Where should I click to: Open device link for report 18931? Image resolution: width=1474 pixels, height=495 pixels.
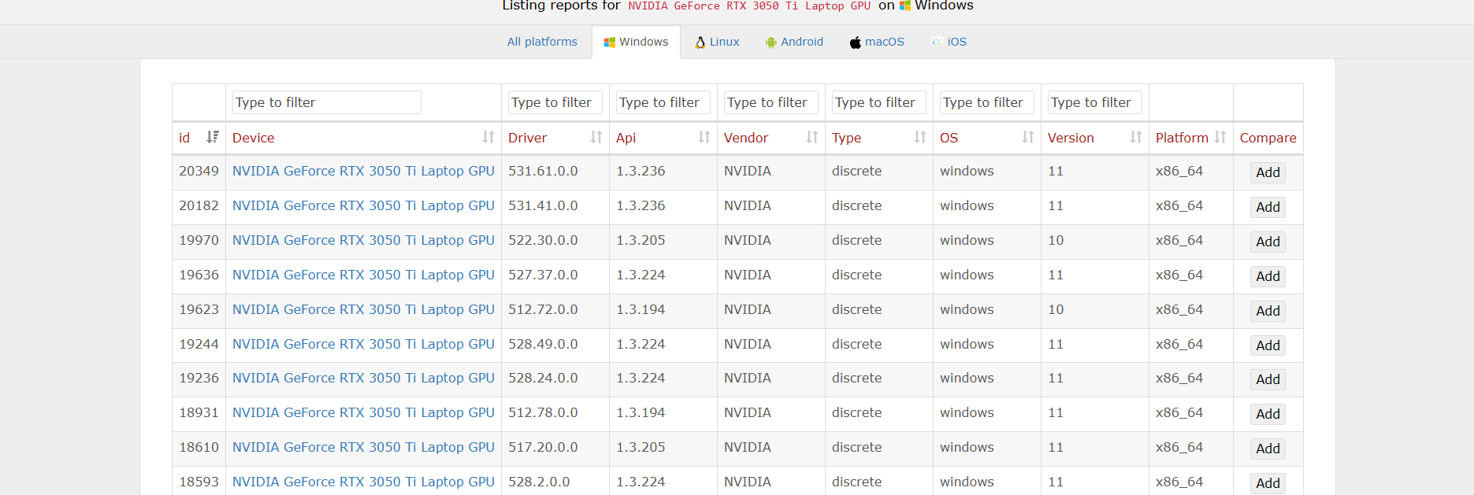tap(363, 412)
